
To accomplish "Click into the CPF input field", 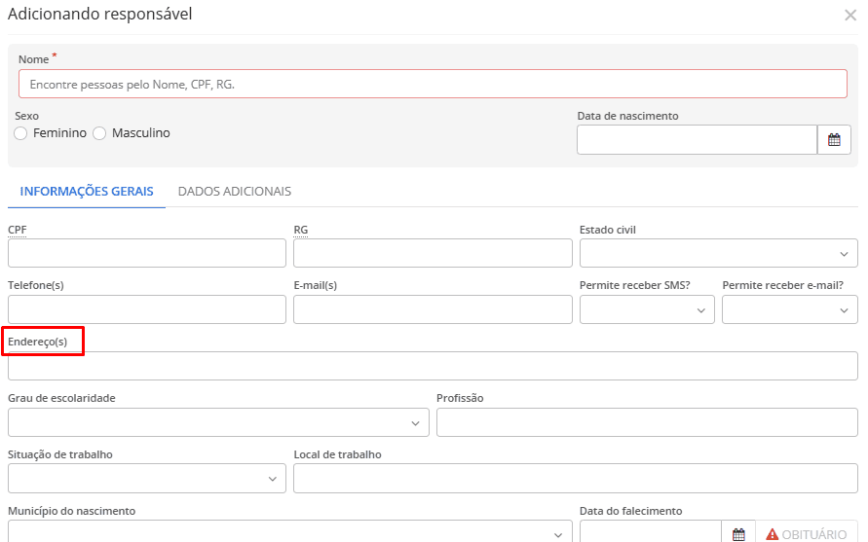I will click(x=146, y=253).
